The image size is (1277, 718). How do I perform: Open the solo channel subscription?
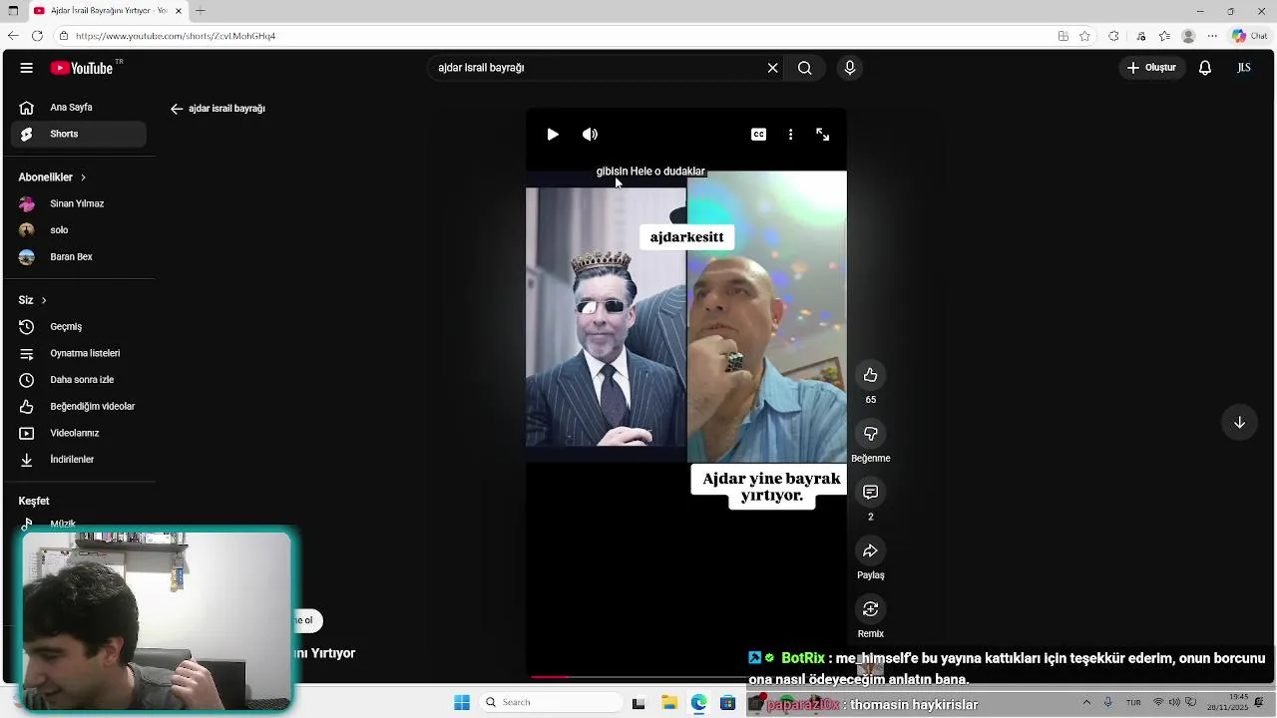click(x=79, y=230)
